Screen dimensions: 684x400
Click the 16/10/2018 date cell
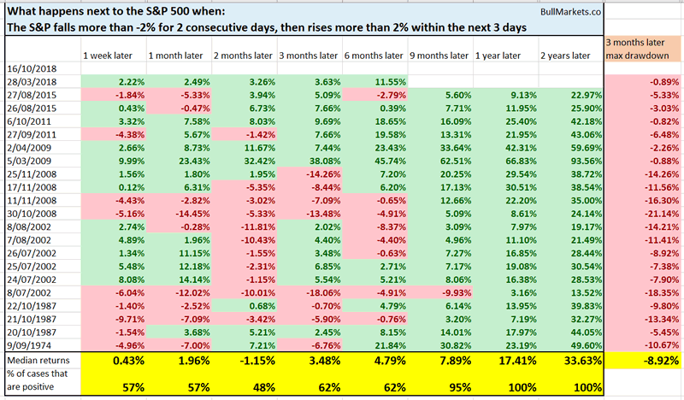(27, 68)
